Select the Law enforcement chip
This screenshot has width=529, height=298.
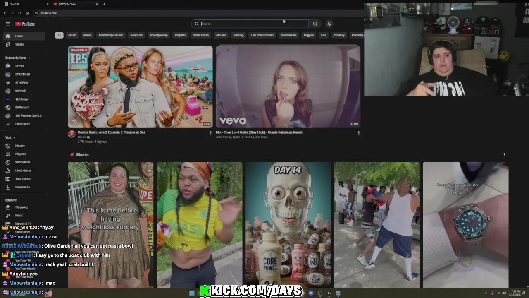[262, 35]
